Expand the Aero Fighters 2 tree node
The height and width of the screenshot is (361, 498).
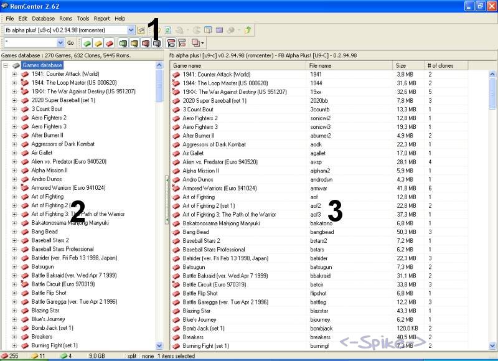[14, 118]
